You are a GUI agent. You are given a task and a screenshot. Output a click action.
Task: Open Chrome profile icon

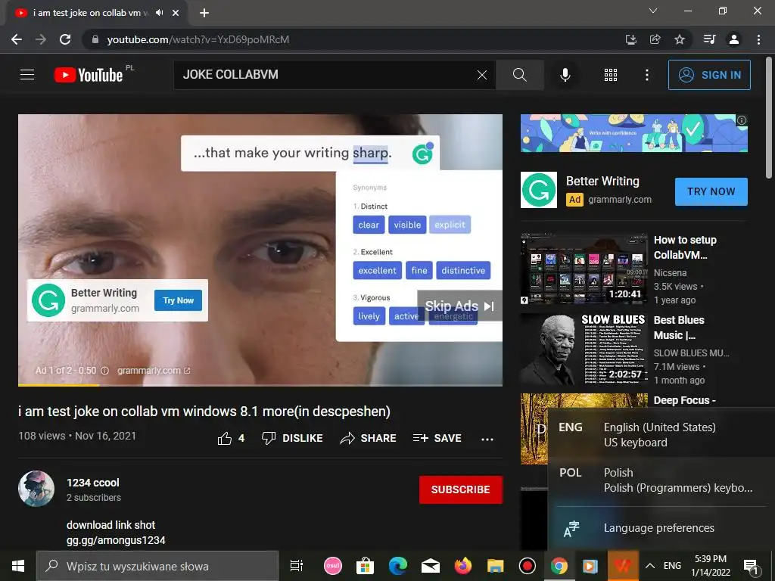734,39
